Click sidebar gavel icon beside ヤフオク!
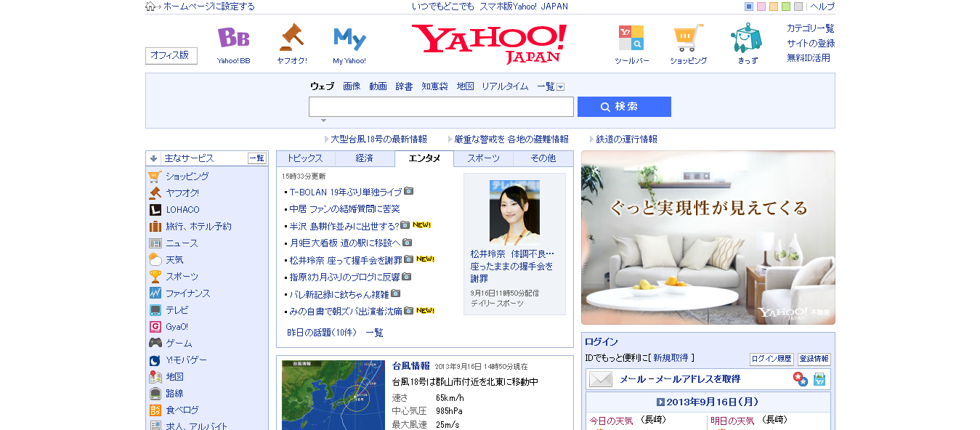The image size is (980, 430). (x=155, y=192)
